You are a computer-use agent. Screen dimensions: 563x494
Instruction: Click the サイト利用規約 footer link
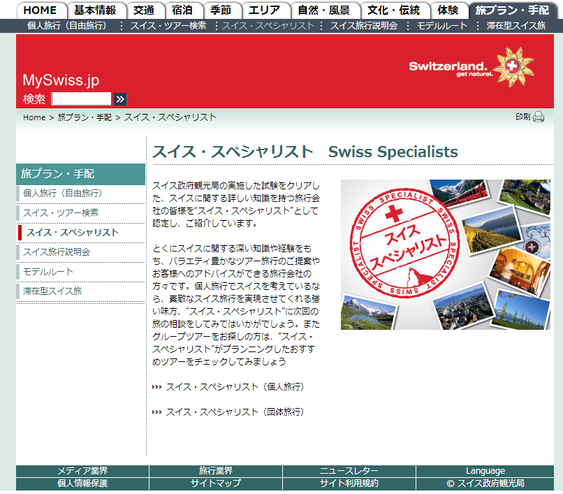coord(349,484)
